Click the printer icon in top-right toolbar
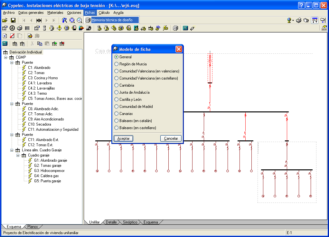This screenshot has width=329, height=237. pyautogui.click(x=299, y=20)
